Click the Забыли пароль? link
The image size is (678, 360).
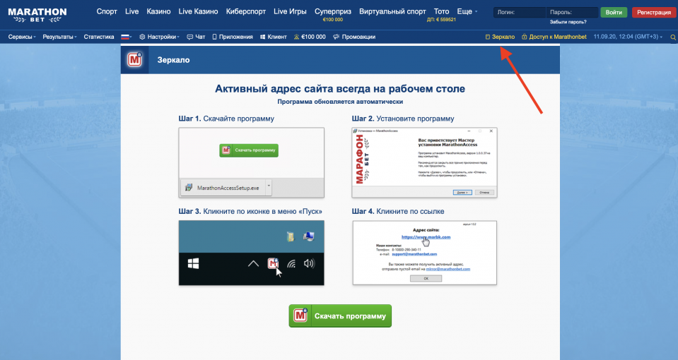[x=568, y=22]
